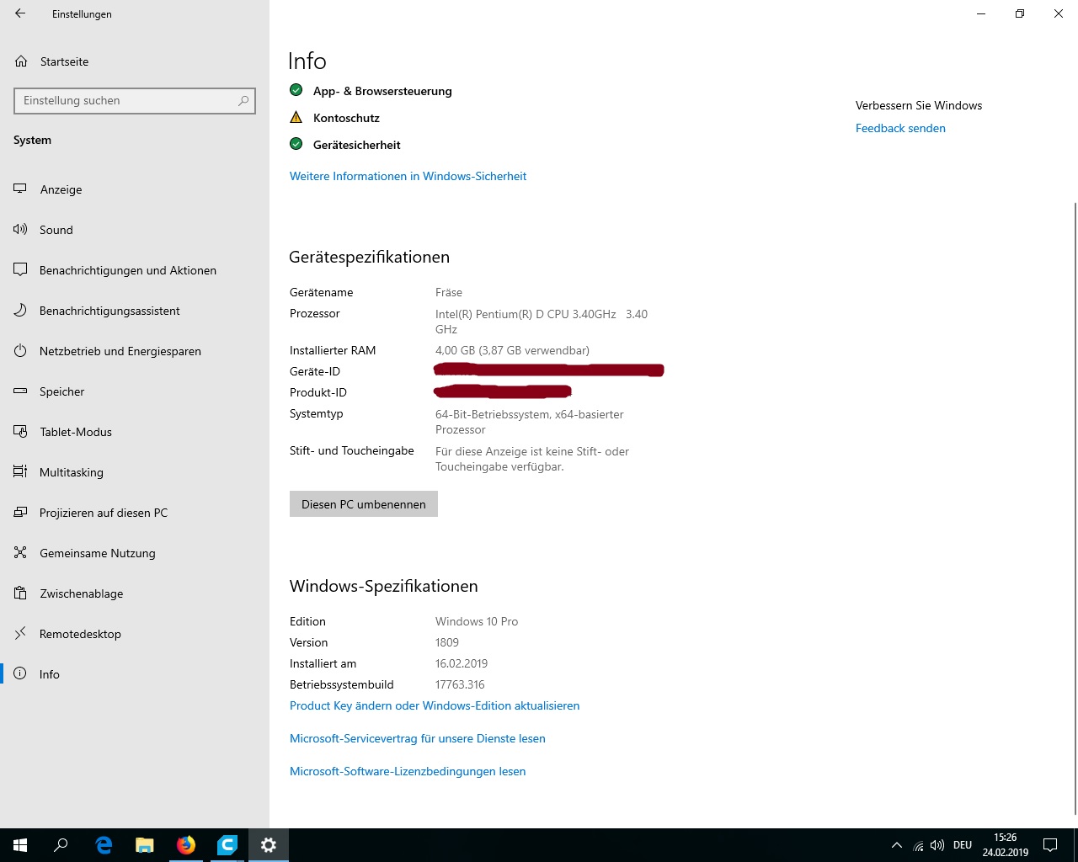Click green check icon beside Gerätesicherheit

coord(296,144)
